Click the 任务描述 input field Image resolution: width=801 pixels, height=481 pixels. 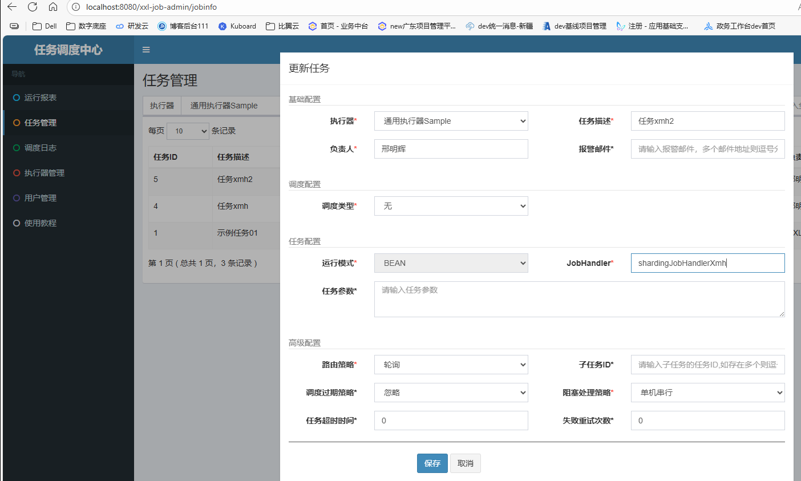click(707, 121)
